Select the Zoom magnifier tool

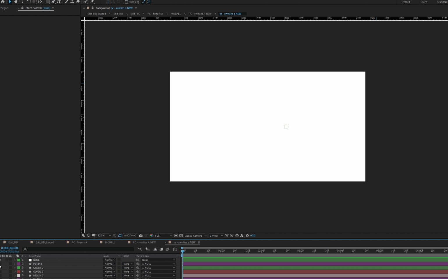coord(22,2)
